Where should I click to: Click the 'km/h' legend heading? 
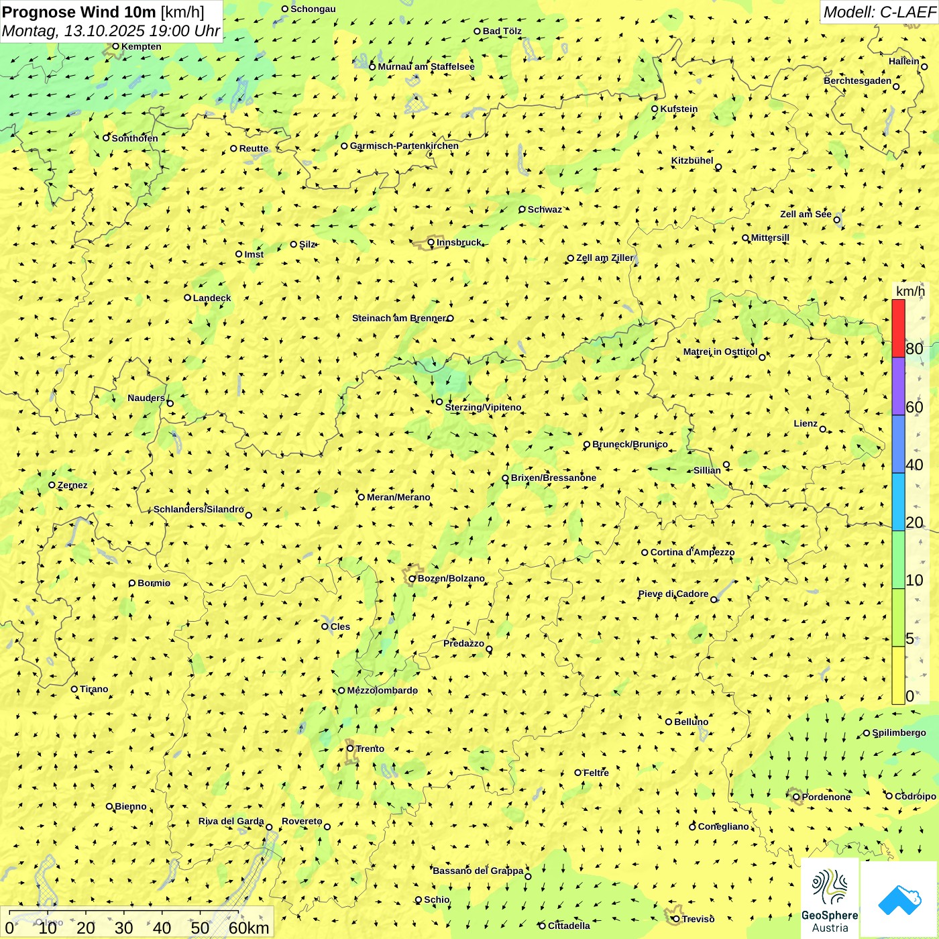910,291
